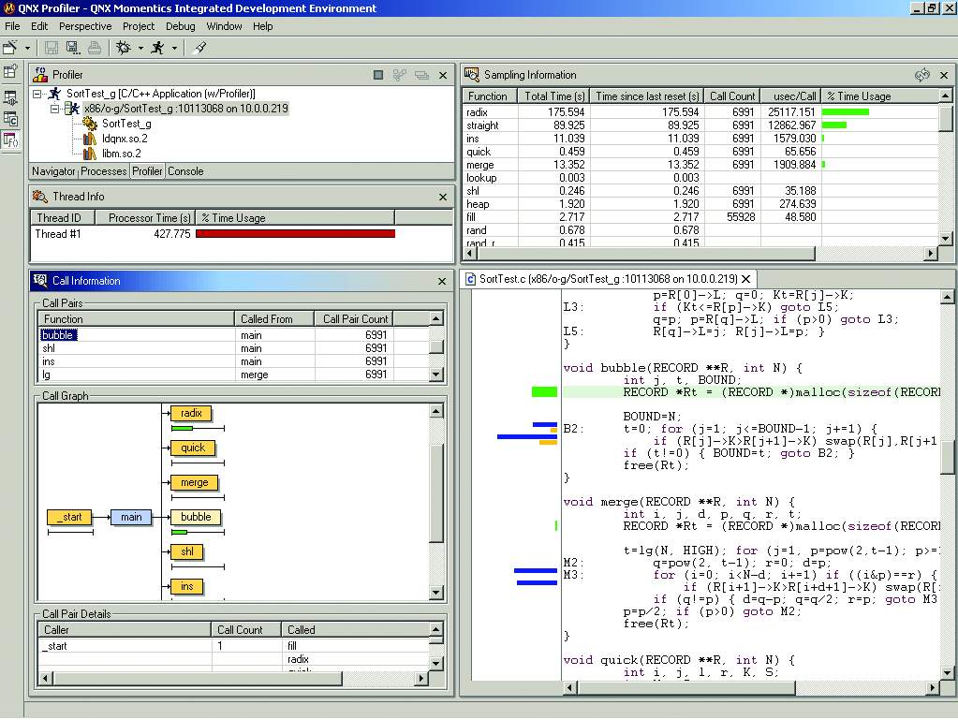Click scroll right arrow in Call Pair Details
This screenshot has height=720, width=958.
tap(420, 679)
